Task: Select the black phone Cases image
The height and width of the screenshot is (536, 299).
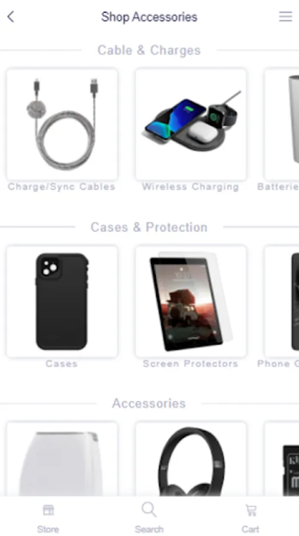Action: pyautogui.click(x=62, y=301)
